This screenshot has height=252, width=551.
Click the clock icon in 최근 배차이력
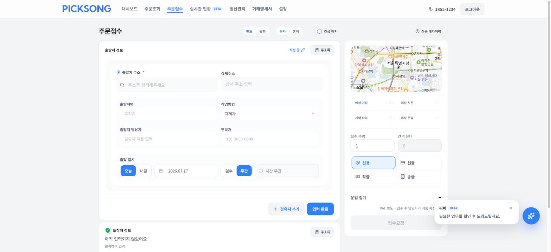click(x=417, y=31)
